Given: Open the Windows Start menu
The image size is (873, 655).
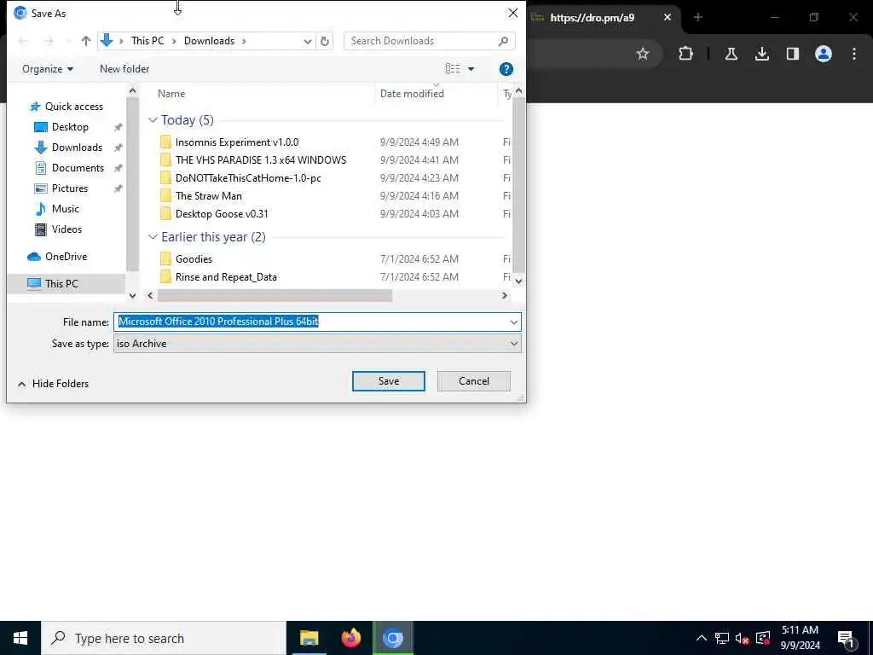Looking at the screenshot, I should tap(20, 638).
